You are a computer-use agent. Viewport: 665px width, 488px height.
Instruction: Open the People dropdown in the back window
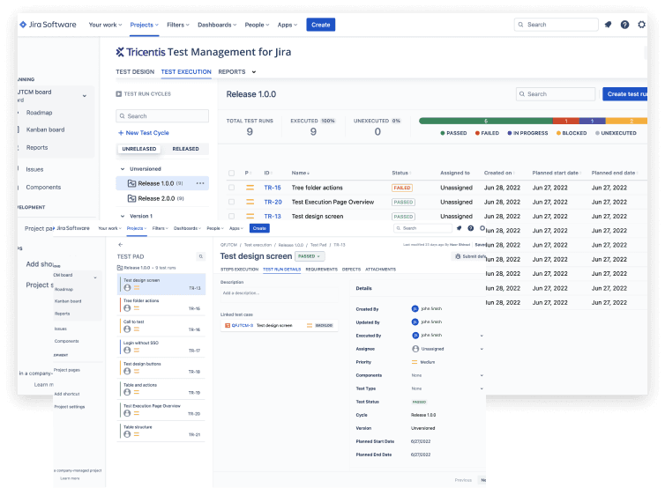(257, 25)
